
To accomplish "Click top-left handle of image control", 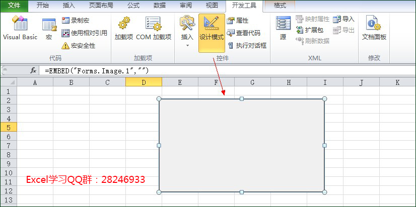I will (x=159, y=99).
